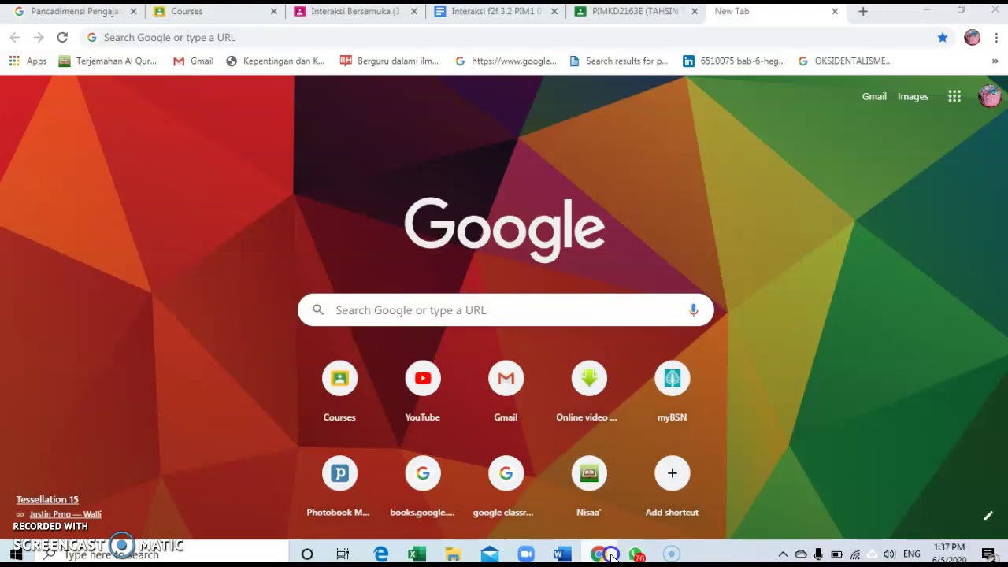Open Zoom from taskbar
1008x567 pixels.
click(526, 554)
